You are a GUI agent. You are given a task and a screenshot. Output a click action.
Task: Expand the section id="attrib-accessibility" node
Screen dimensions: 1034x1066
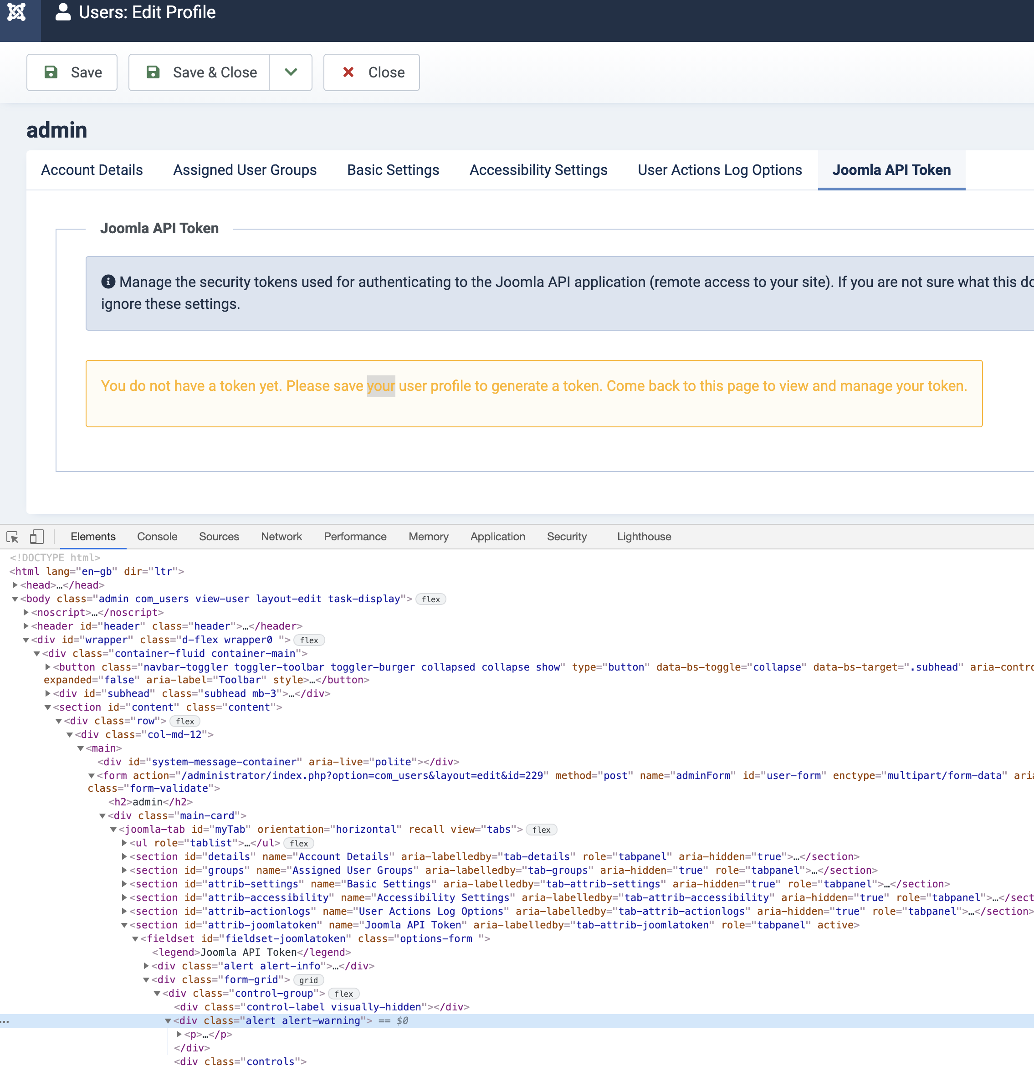pyautogui.click(x=124, y=897)
